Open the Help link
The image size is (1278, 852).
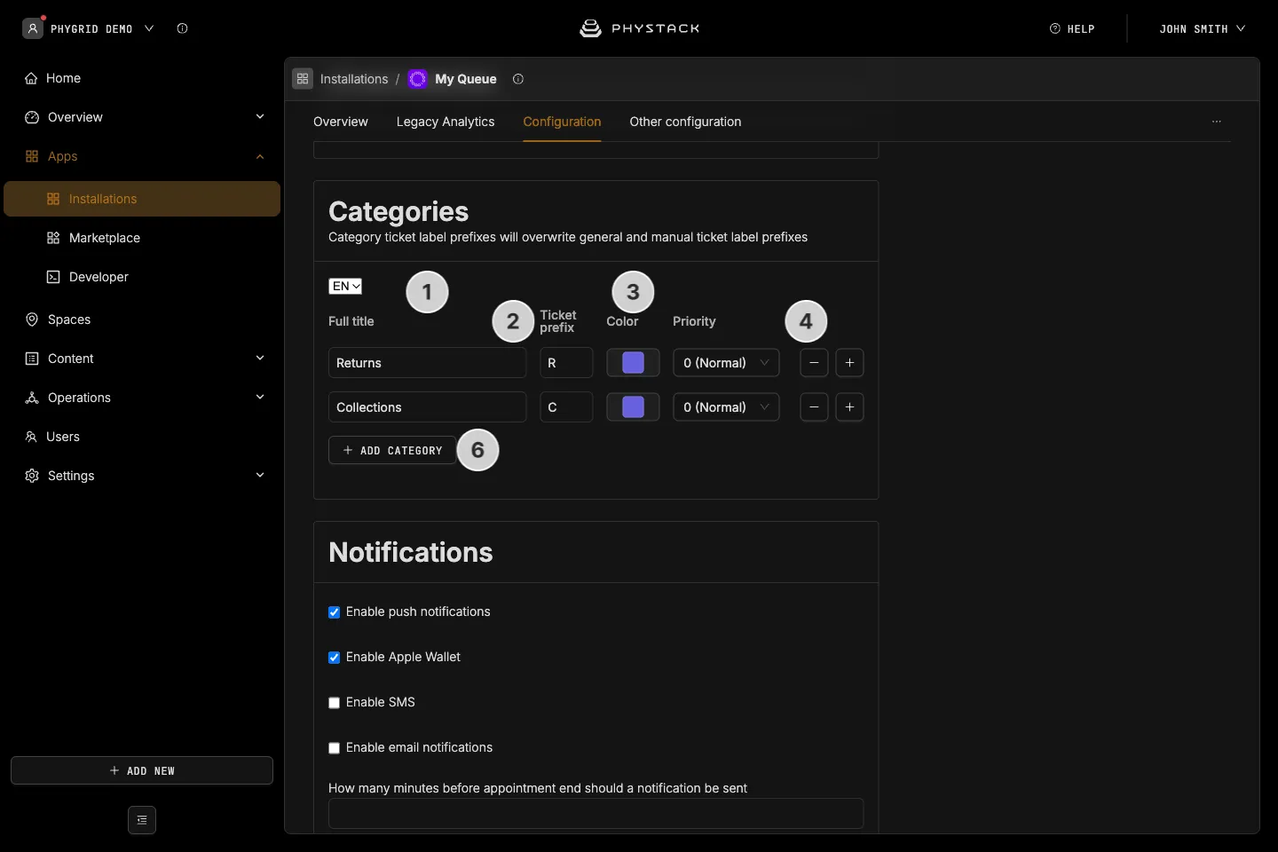click(x=1072, y=28)
